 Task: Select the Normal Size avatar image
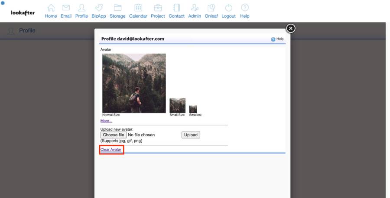click(134, 83)
